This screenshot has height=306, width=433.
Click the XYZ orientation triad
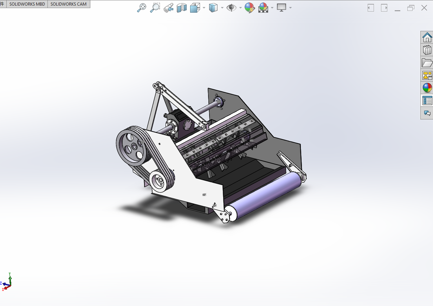[6, 282]
